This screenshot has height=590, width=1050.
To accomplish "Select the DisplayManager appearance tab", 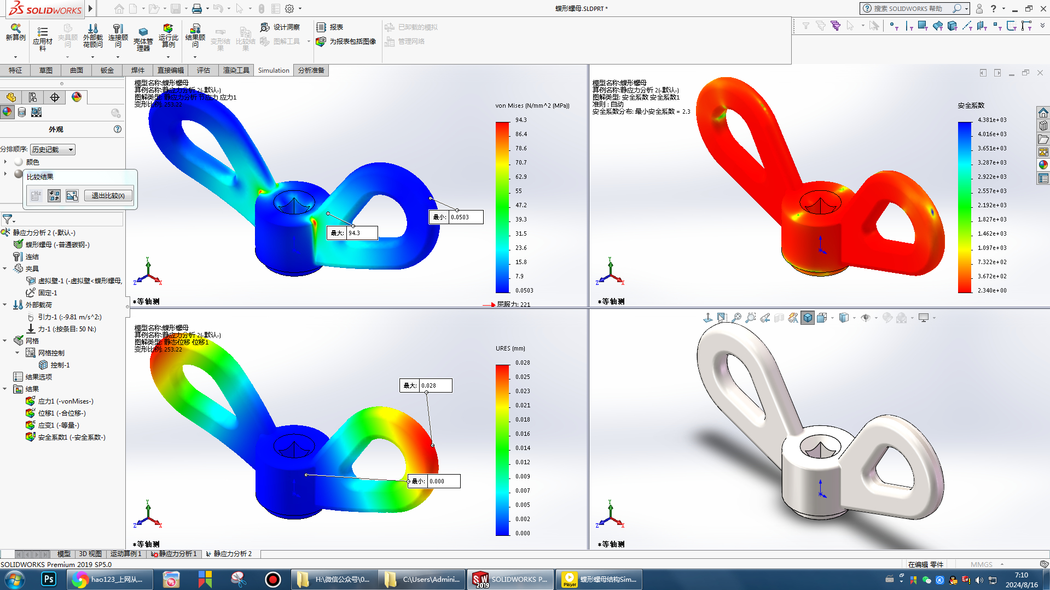I will pos(77,97).
